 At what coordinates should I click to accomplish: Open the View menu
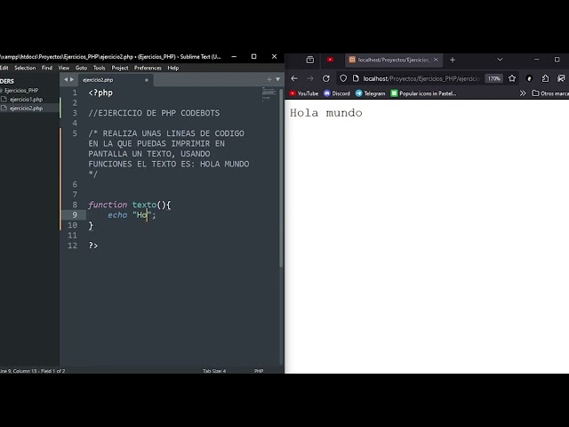(64, 68)
